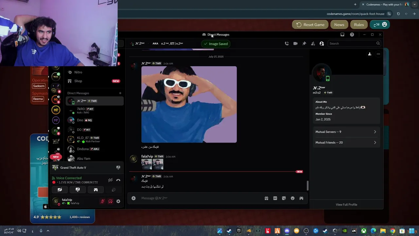Start an activity from voice panel
The height and width of the screenshot is (236, 419).
pos(96,190)
